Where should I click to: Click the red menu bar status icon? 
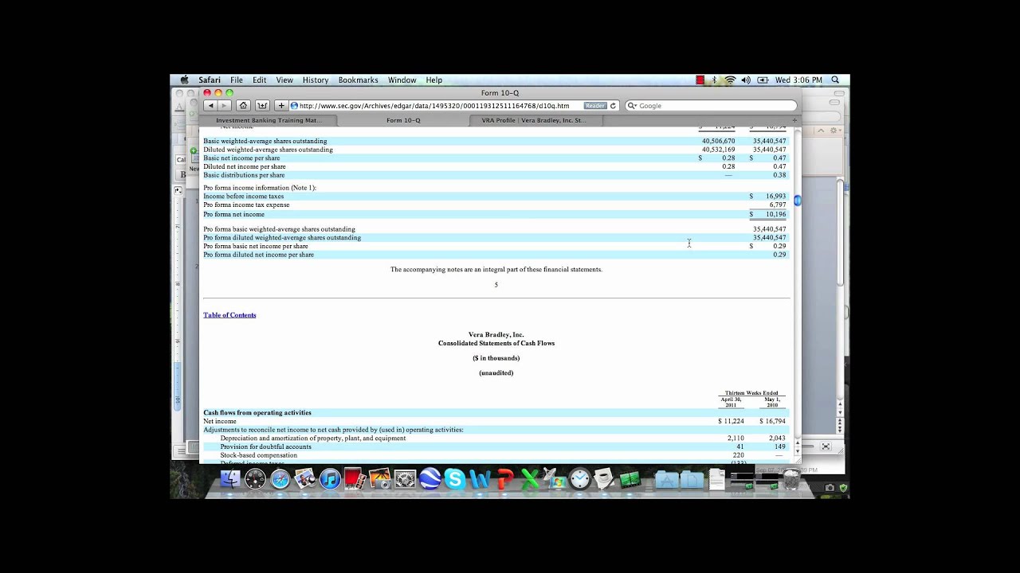click(700, 80)
